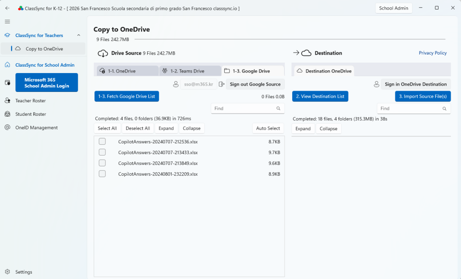Click the search icon in source Find box
Screen dimensions: 461x279
[278, 108]
